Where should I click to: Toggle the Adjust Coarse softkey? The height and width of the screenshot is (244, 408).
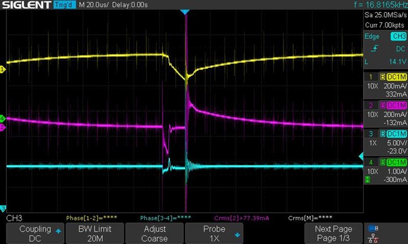[x=154, y=233]
